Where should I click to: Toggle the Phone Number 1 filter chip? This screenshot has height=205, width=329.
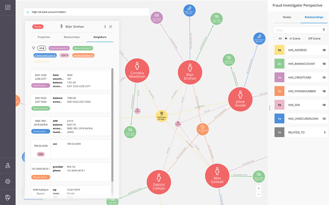coord(83,55)
